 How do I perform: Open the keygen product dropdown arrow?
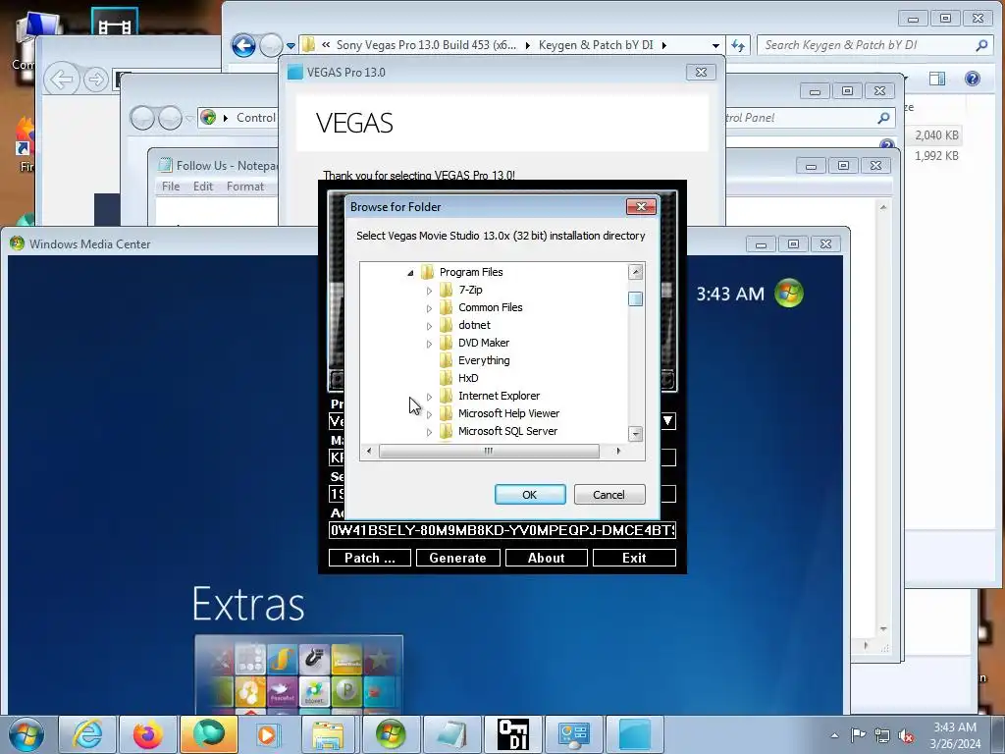(x=667, y=421)
